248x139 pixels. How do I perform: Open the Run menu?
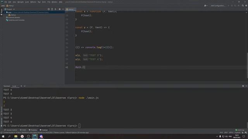(x=39, y=2)
